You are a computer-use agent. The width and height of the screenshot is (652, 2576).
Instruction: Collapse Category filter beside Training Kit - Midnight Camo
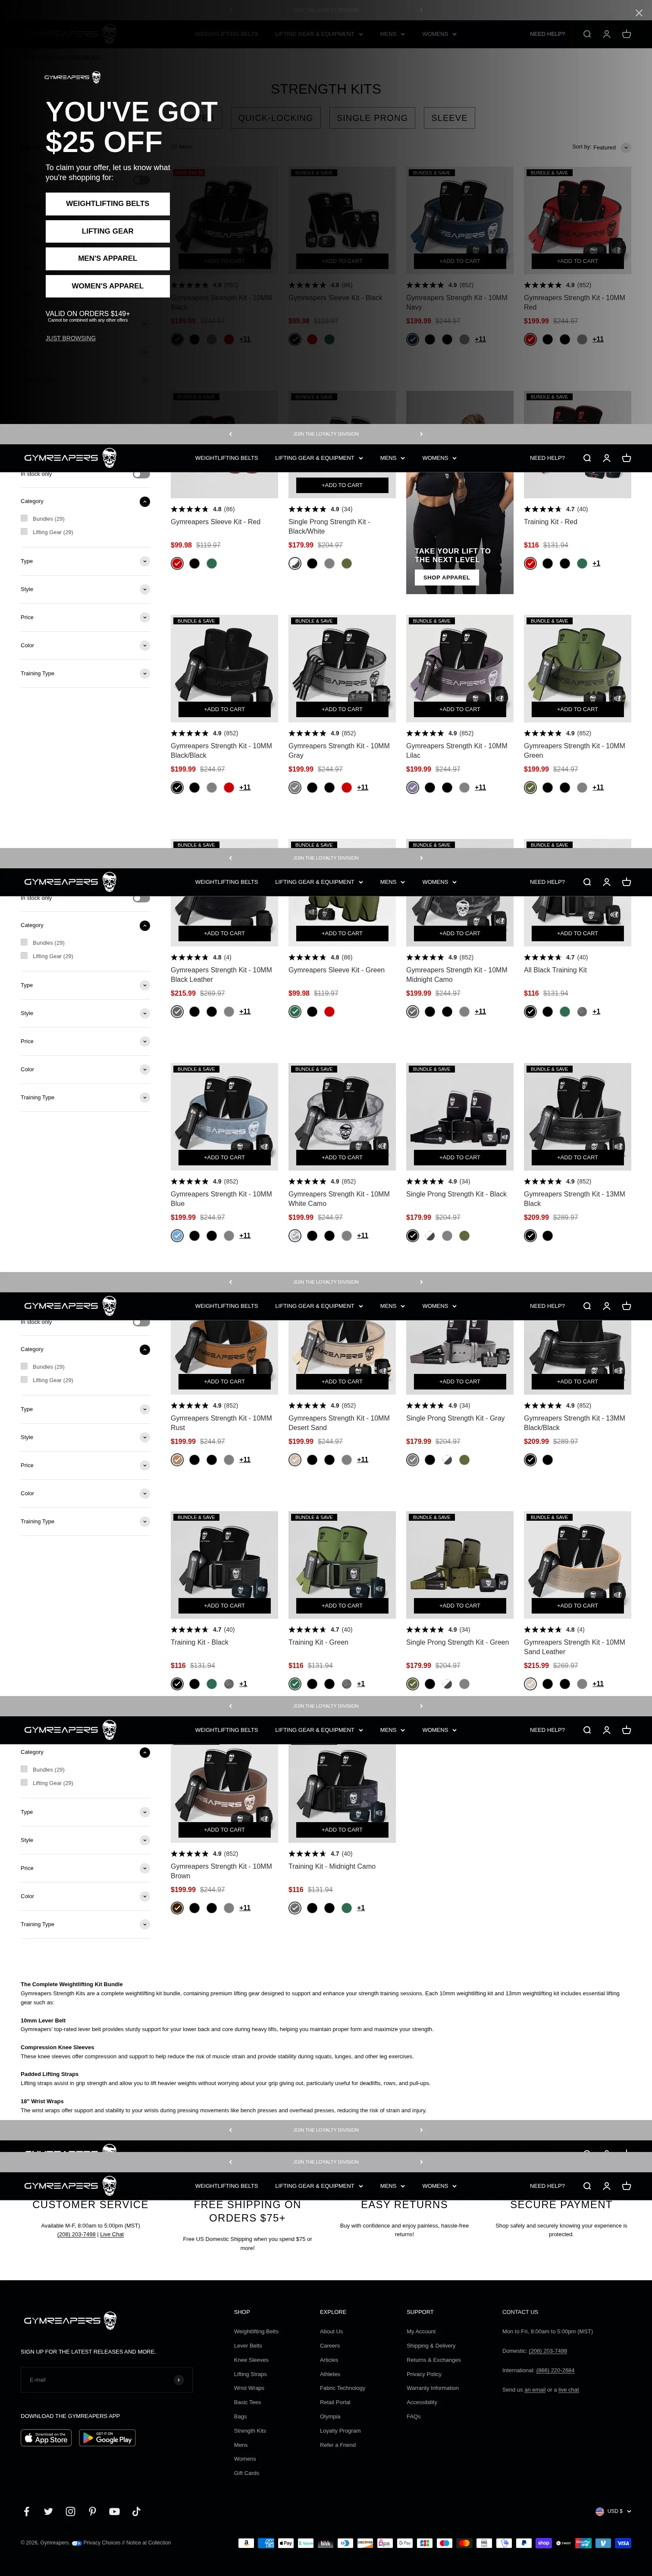tap(145, 1752)
